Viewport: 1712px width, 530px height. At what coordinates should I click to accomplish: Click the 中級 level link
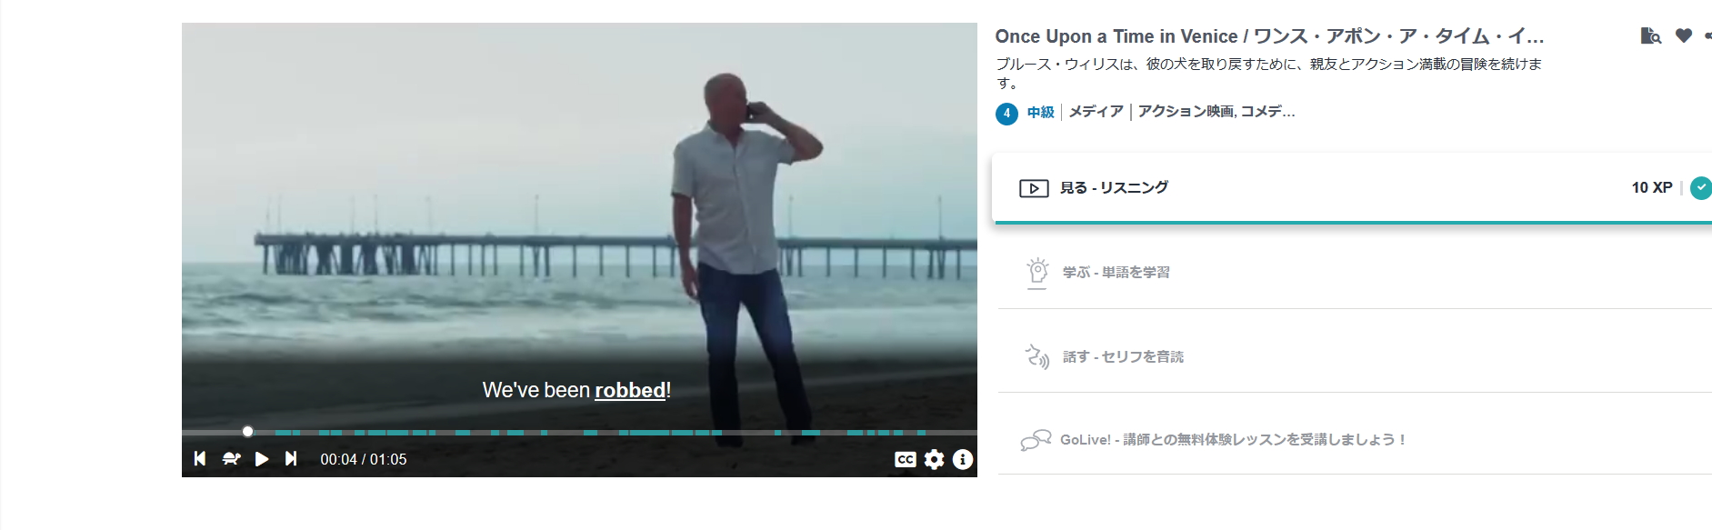[x=1040, y=112]
